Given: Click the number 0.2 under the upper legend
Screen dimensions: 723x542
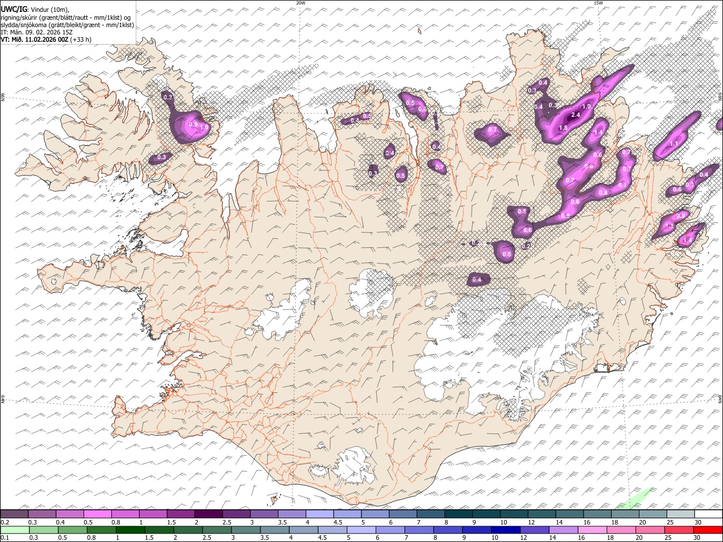Looking at the screenshot, I should [x=5, y=522].
